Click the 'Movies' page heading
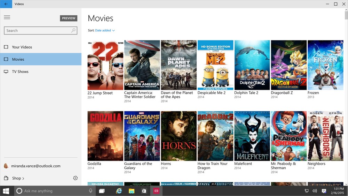The image size is (348, 196). coord(101,18)
